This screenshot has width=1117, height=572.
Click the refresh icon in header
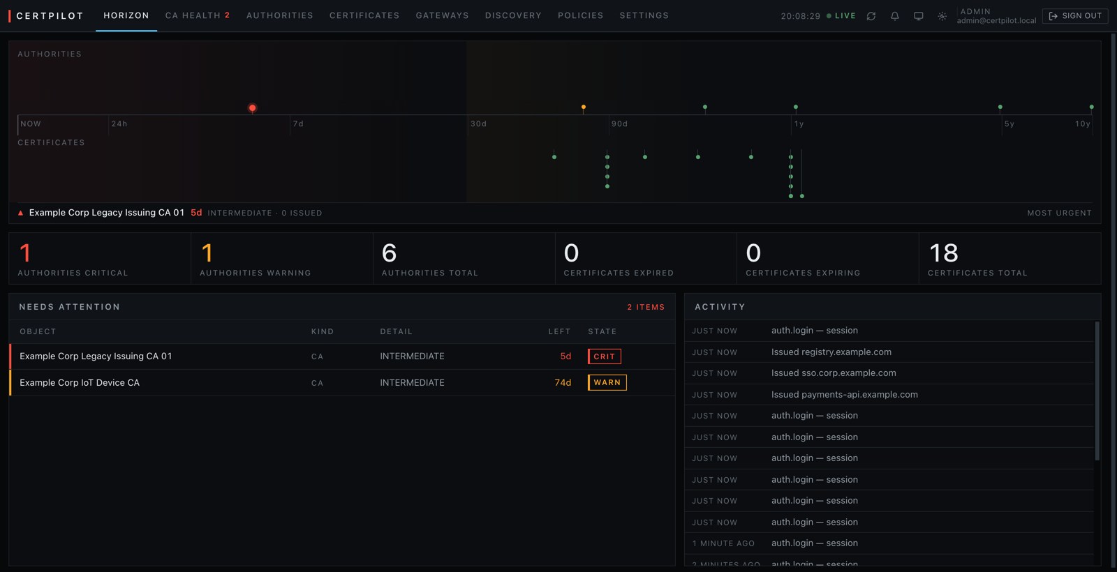tap(871, 16)
